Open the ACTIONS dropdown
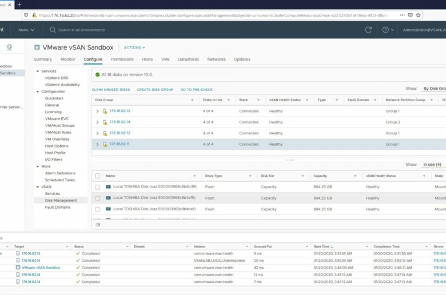Screen dimensions: 446x295 (134, 47)
